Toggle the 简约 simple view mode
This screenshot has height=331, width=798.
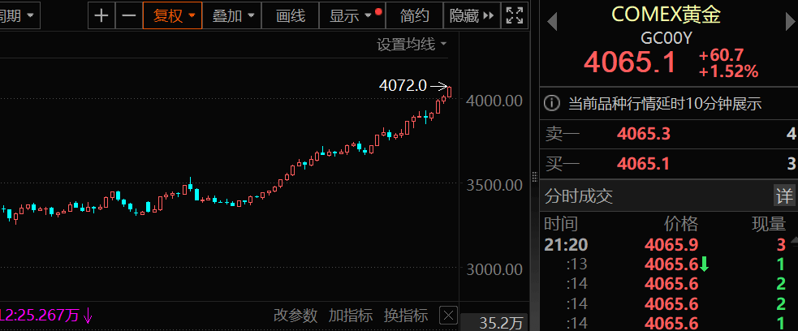coord(414,15)
